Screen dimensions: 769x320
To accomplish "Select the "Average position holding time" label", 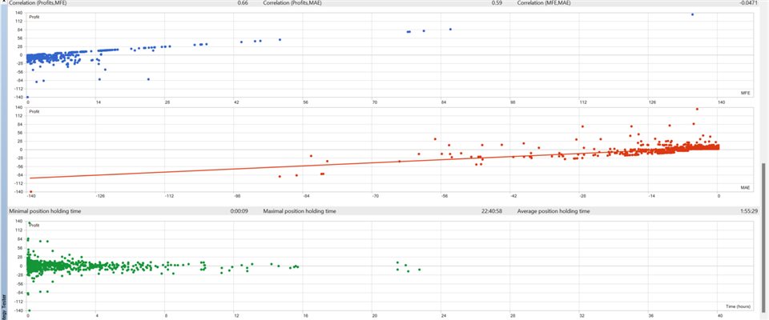I will pyautogui.click(x=554, y=211).
